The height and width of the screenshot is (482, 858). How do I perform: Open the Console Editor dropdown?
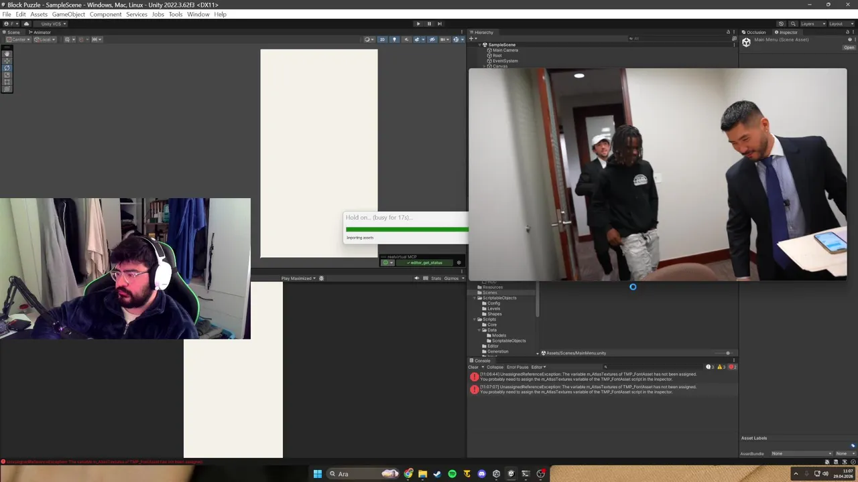click(538, 367)
